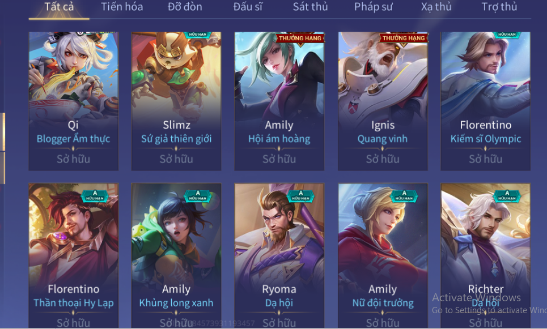Open Amily Hội ám hoàng skin card
Screen dimensions: 547x329
[279, 101]
